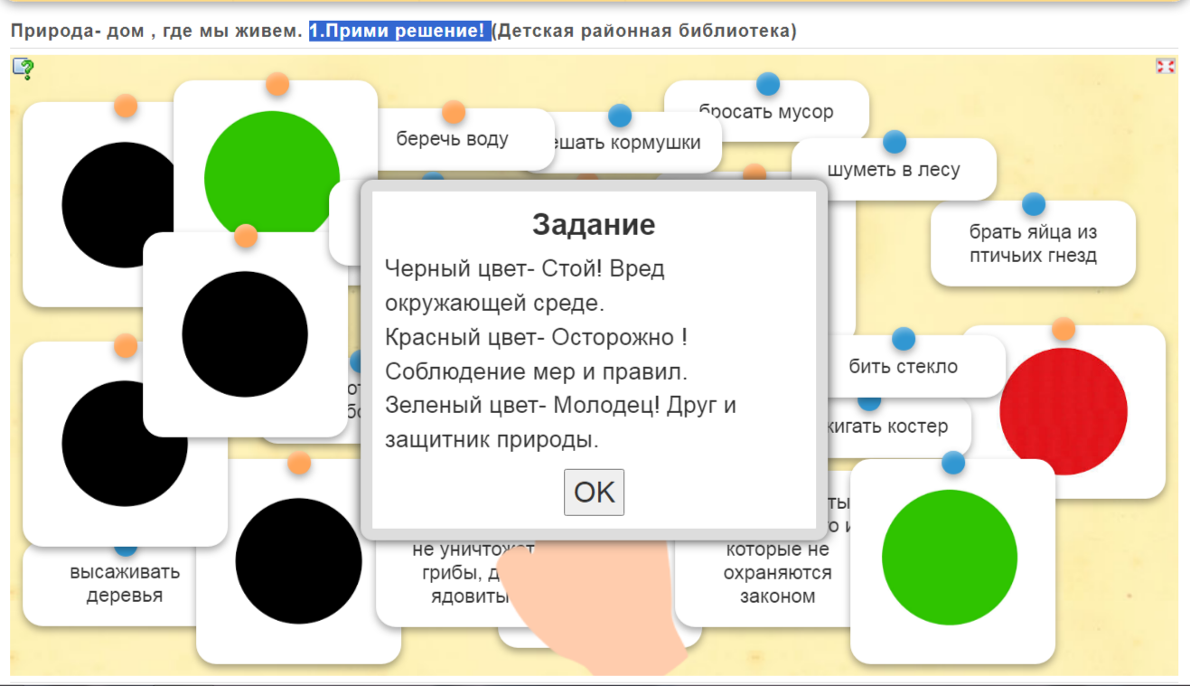1190x686 pixels.
Task: Click the blue pin above 'брать яйца' card
Action: [1033, 204]
